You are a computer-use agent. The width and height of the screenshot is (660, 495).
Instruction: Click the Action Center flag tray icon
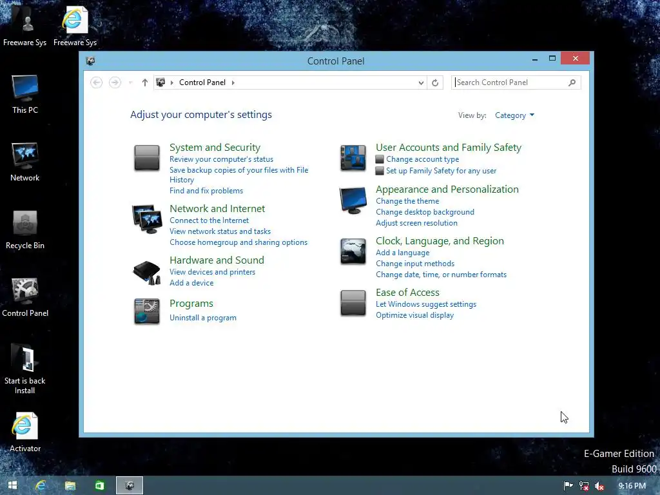[x=568, y=486]
